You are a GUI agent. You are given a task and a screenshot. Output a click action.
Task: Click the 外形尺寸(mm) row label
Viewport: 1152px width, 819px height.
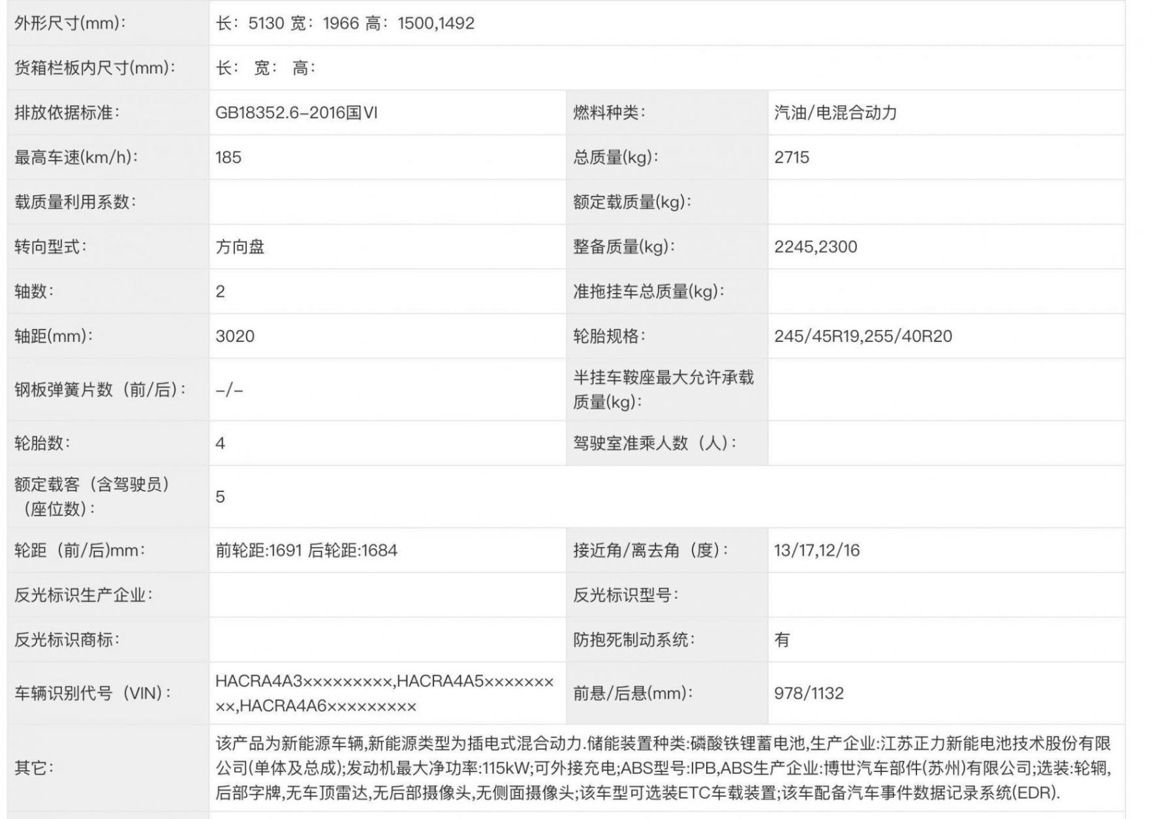[x=70, y=23]
